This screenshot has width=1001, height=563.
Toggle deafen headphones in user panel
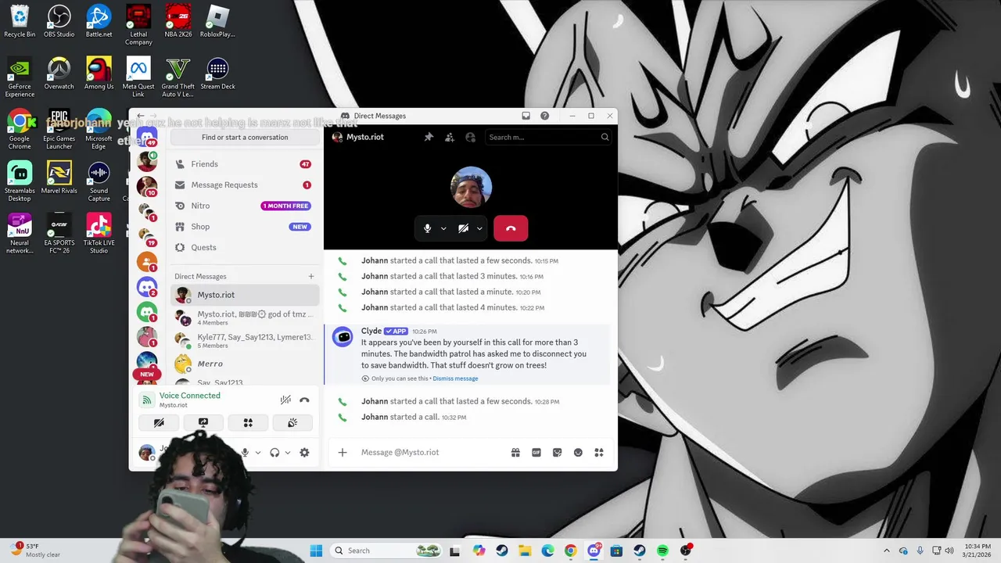point(274,452)
